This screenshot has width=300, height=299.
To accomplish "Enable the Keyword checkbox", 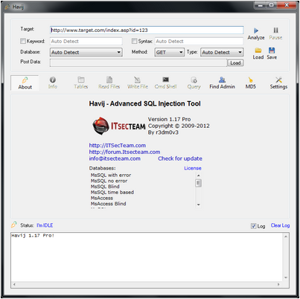I will point(23,41).
